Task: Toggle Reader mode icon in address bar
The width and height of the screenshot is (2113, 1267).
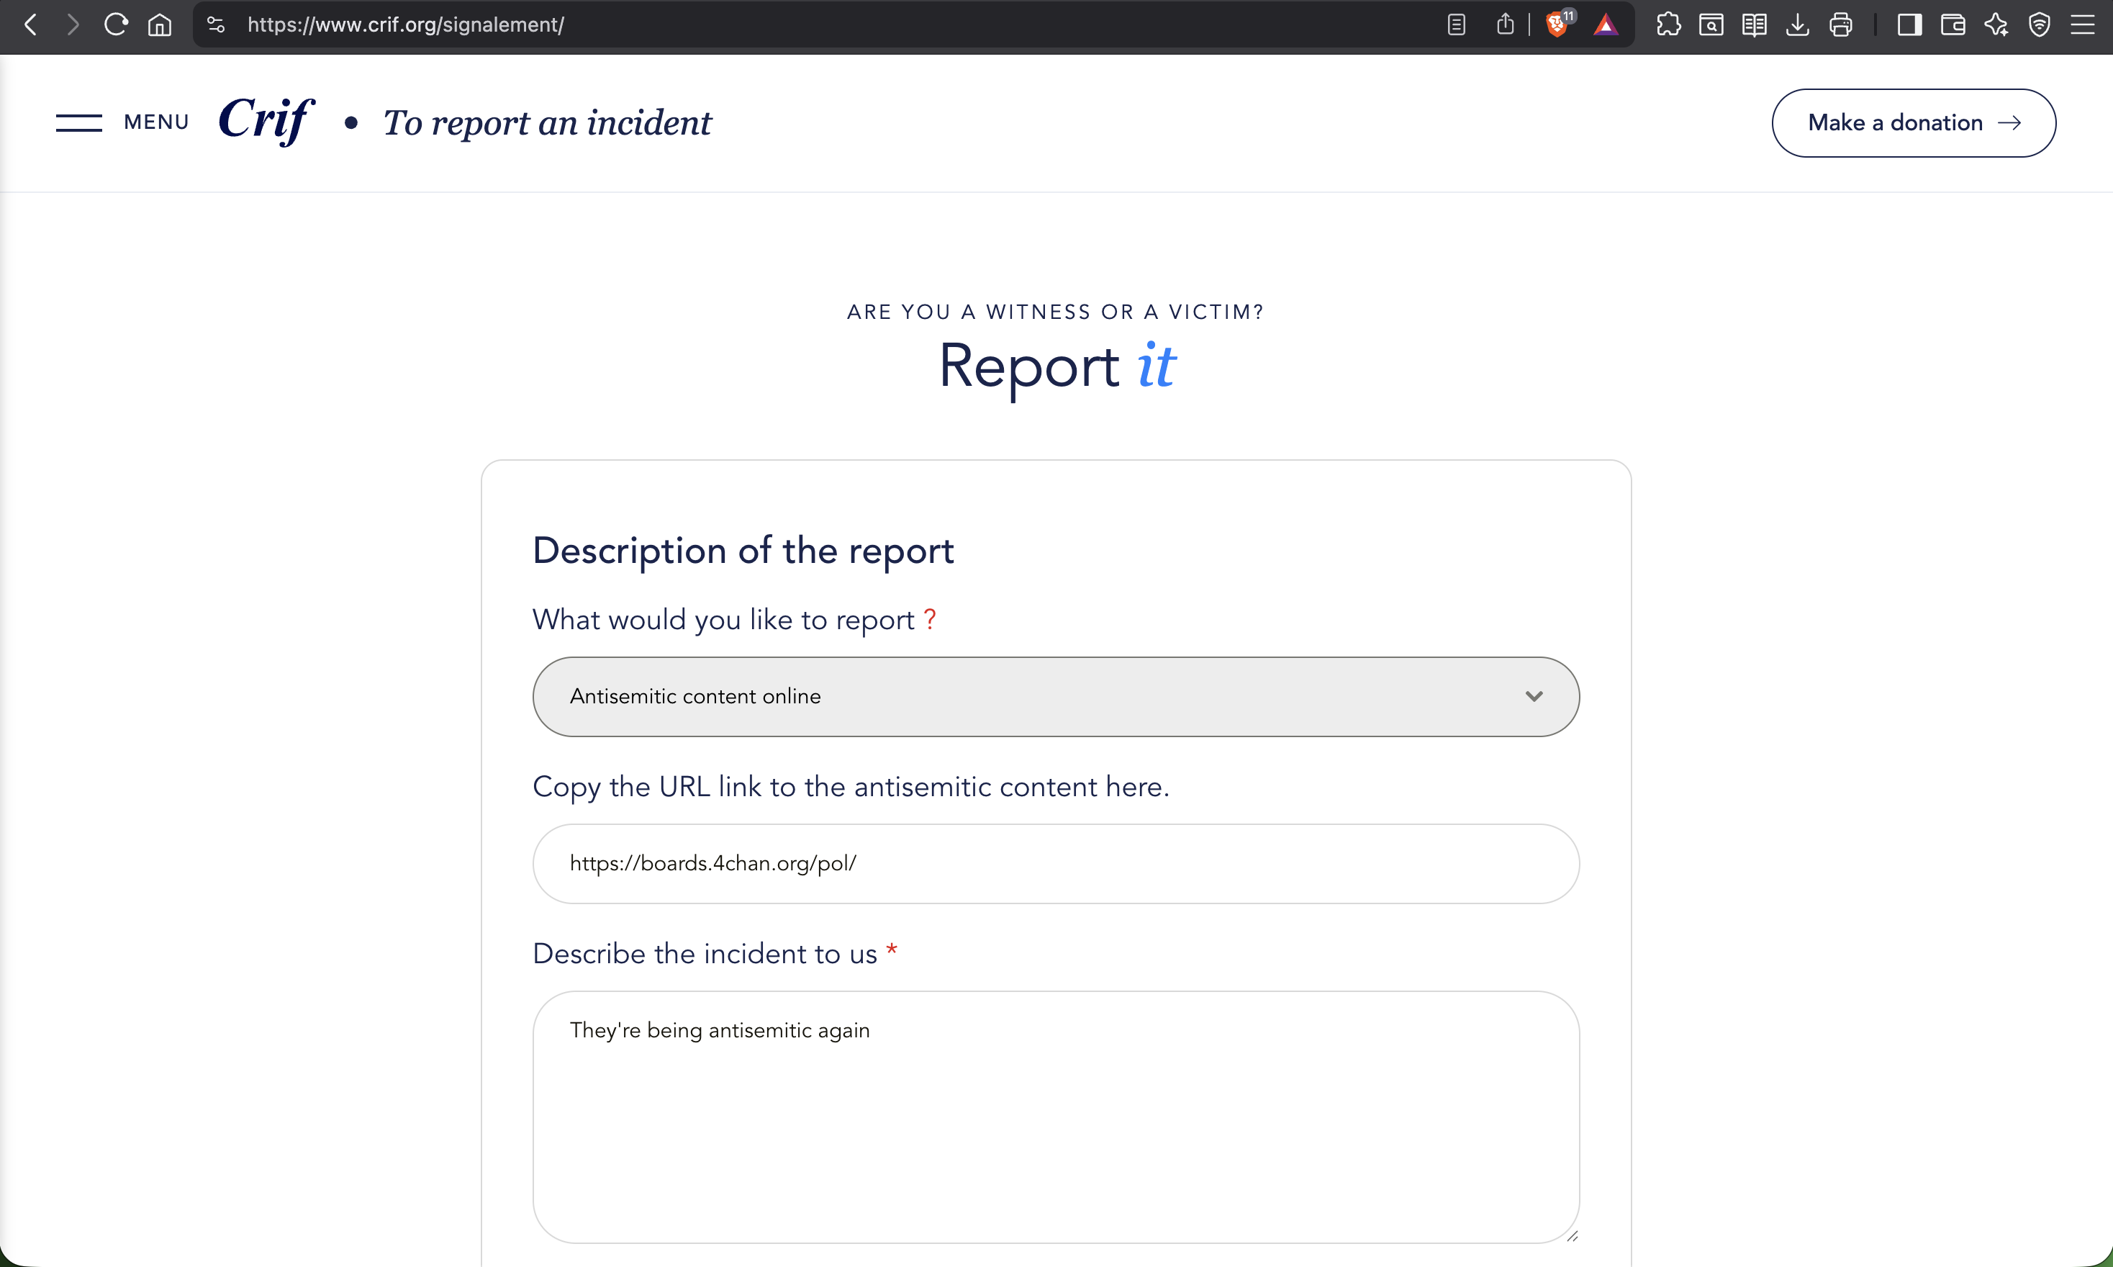Action: pyautogui.click(x=1457, y=24)
